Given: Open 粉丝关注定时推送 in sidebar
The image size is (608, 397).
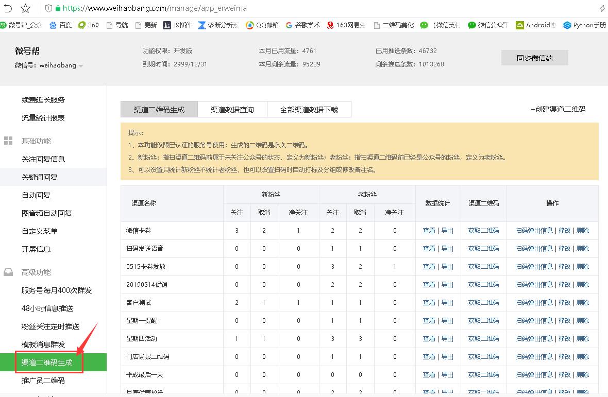Looking at the screenshot, I should pos(50,326).
